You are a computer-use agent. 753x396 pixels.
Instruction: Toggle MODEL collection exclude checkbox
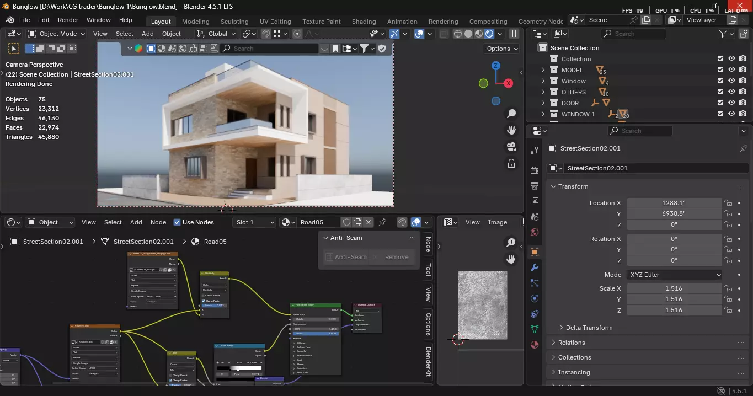720,70
